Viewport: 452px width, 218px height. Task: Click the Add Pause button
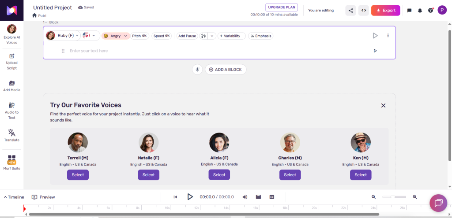coord(187,36)
